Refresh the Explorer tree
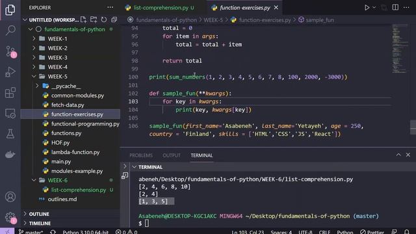The height and width of the screenshot is (234, 416). click(104, 19)
